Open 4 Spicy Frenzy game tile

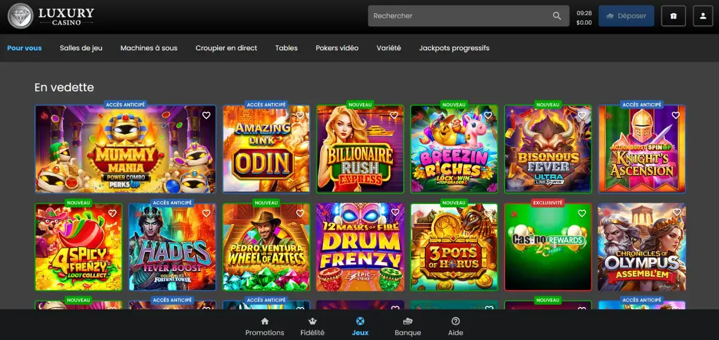point(78,247)
